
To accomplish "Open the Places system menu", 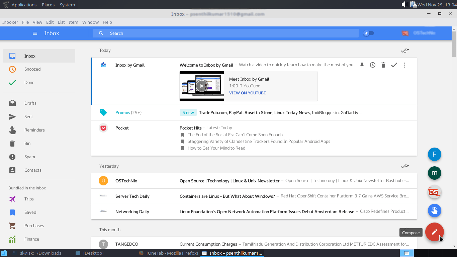I will click(x=48, y=5).
